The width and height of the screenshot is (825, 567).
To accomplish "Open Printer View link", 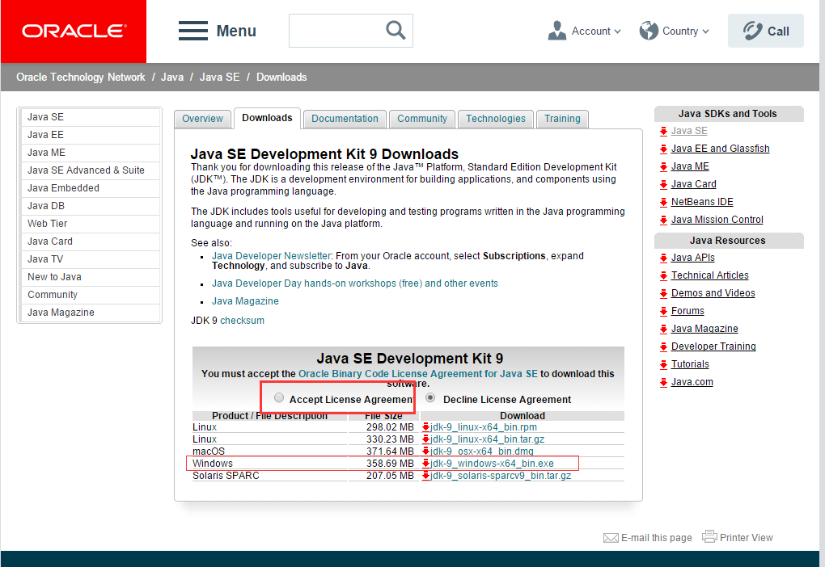I will coord(746,538).
